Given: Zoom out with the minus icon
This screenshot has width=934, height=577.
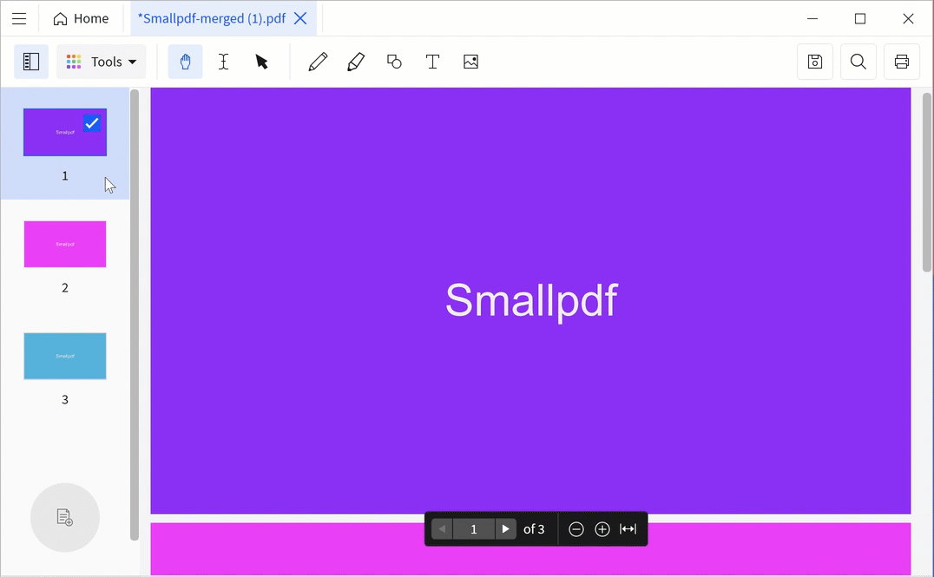Looking at the screenshot, I should coord(576,528).
